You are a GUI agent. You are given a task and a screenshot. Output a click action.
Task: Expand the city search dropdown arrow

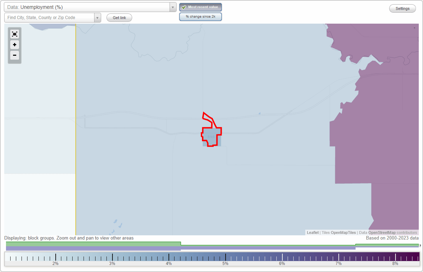click(97, 18)
